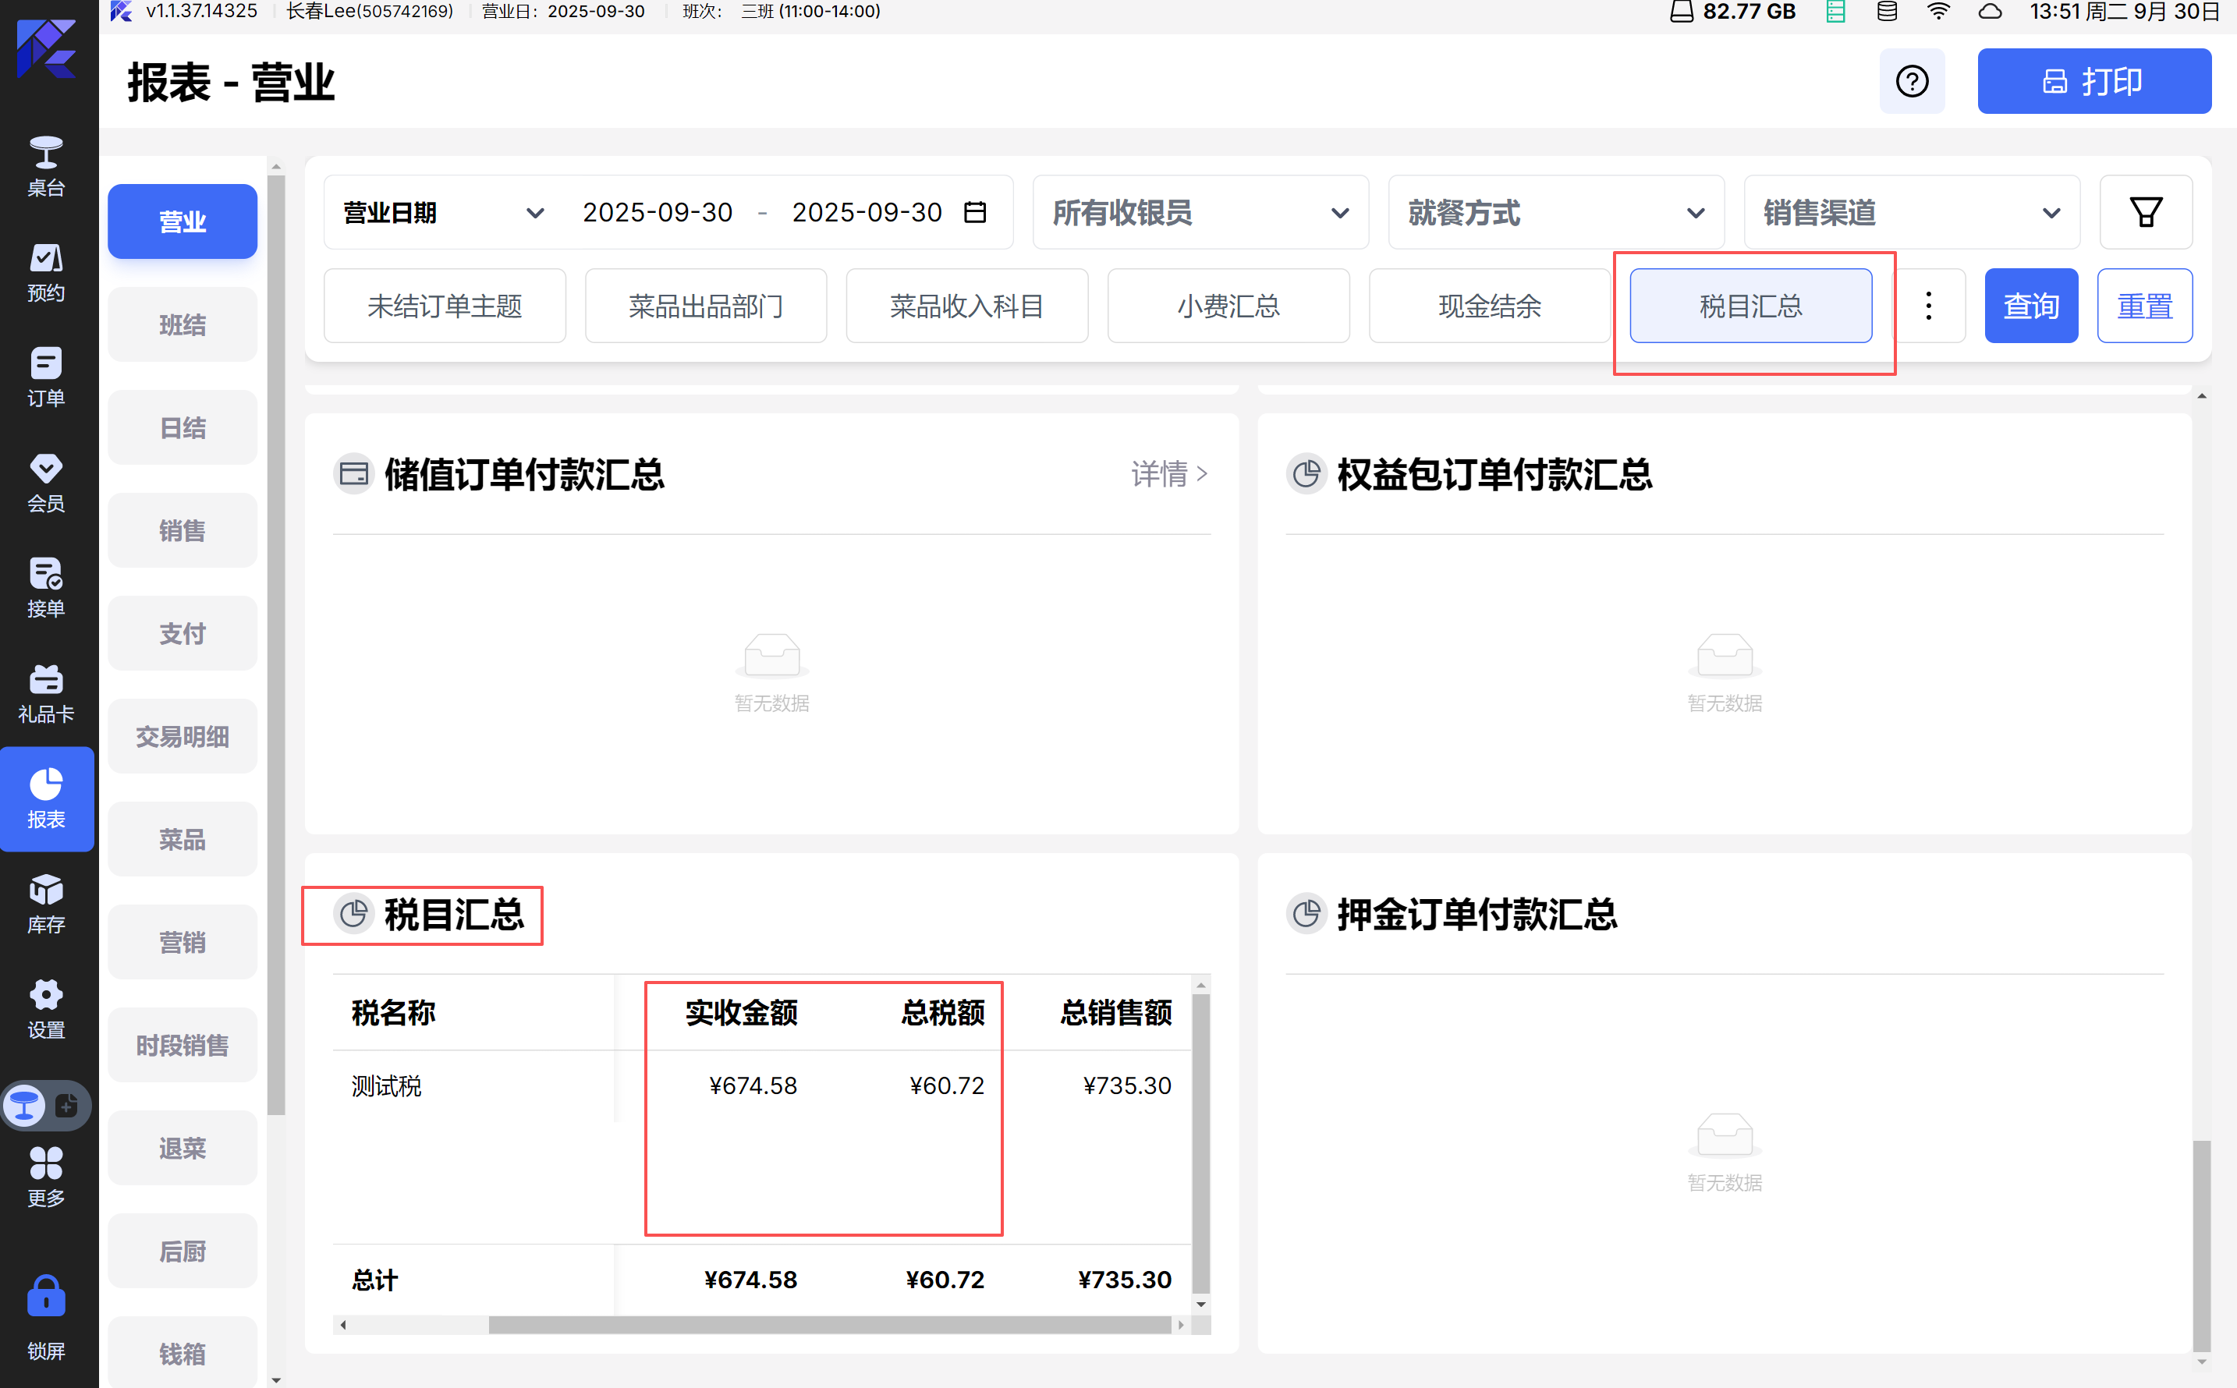The height and width of the screenshot is (1388, 2237).
Task: Click the 税目汇总 table horizontal scrollbar
Action: [x=828, y=1325]
